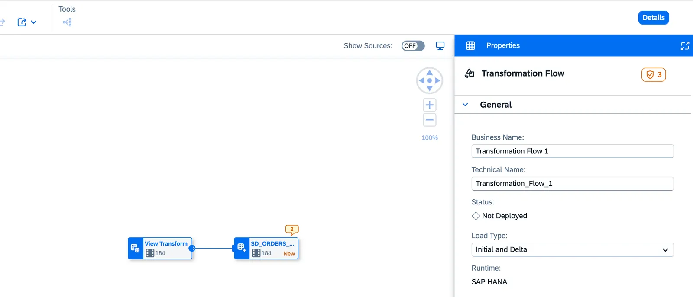Click the canvas pan navigation control
Viewport: 693px width, 297px height.
click(429, 80)
